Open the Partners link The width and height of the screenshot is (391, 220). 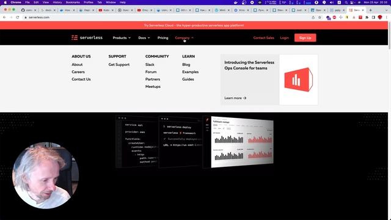tap(153, 79)
